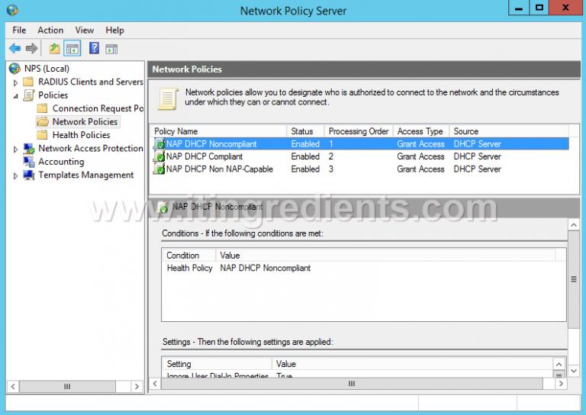The image size is (586, 415).
Task: Select the Network Policies tree item
Action: click(x=85, y=122)
